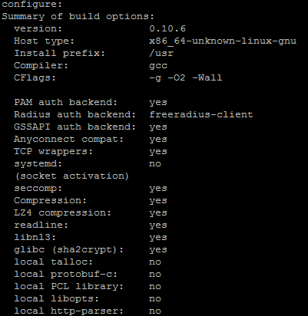308x316 pixels.
Task: Click the x86_64-unknown-linux-gnu host type value
Action: 223,41
